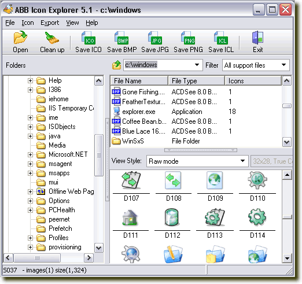Select icon thumbnail D108

[x=173, y=180]
